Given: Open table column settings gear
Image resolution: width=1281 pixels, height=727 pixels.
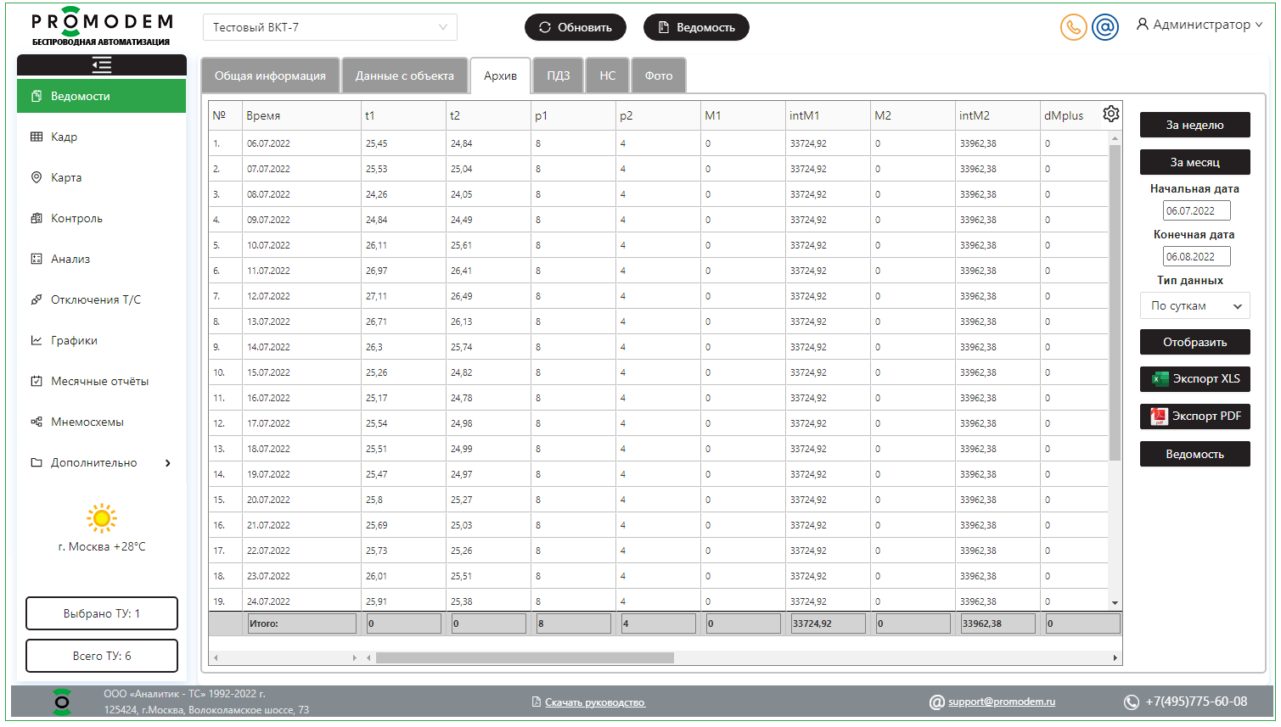Looking at the screenshot, I should 1111,114.
